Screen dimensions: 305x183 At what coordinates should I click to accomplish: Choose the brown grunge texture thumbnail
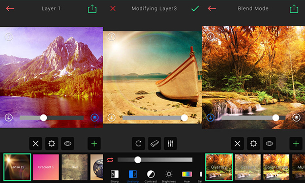click(x=75, y=167)
